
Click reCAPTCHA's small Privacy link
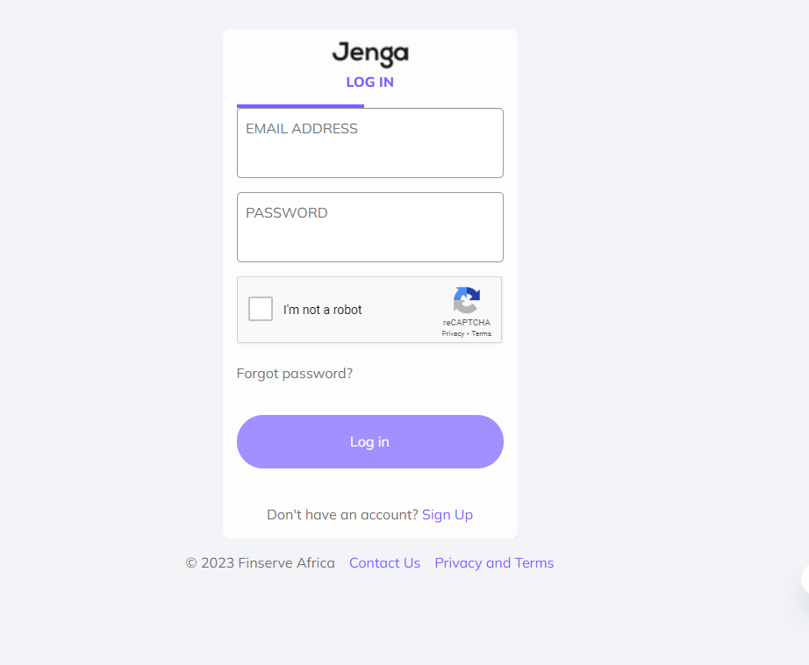(x=453, y=334)
